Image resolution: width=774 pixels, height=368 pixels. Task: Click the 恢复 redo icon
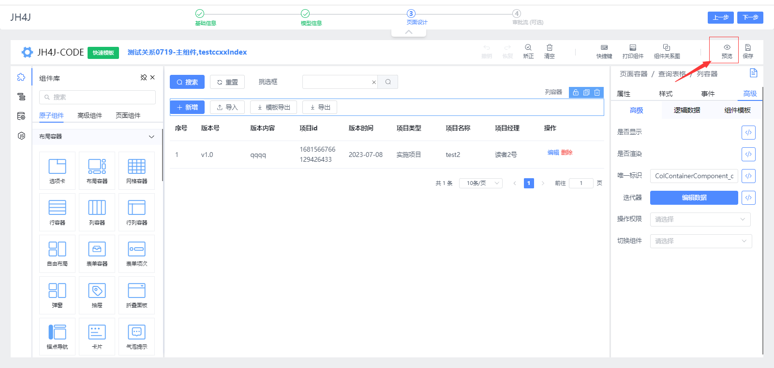pyautogui.click(x=507, y=47)
